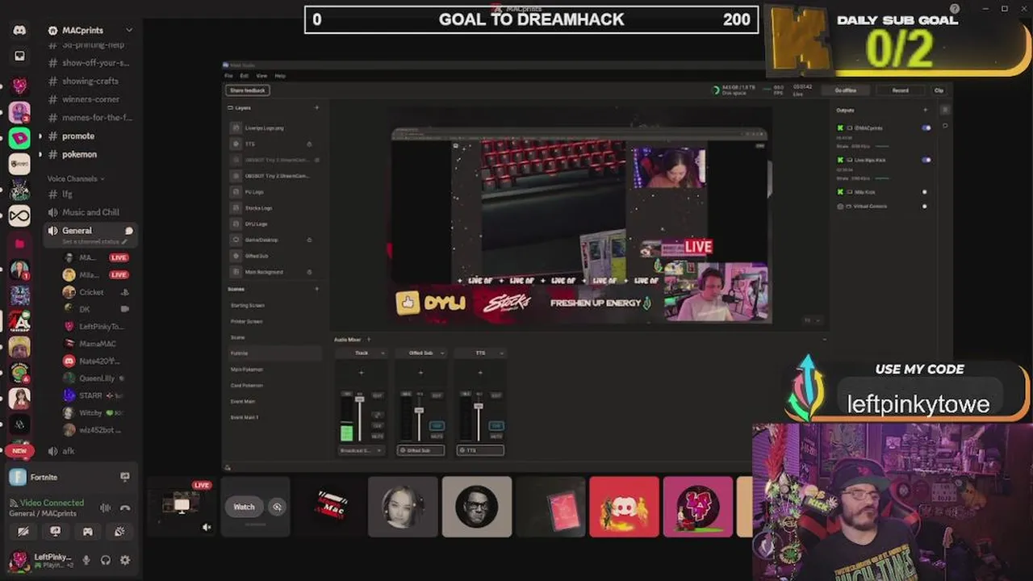Open soundboard in voice panel
Image resolution: width=1033 pixels, height=581 pixels.
(119, 532)
